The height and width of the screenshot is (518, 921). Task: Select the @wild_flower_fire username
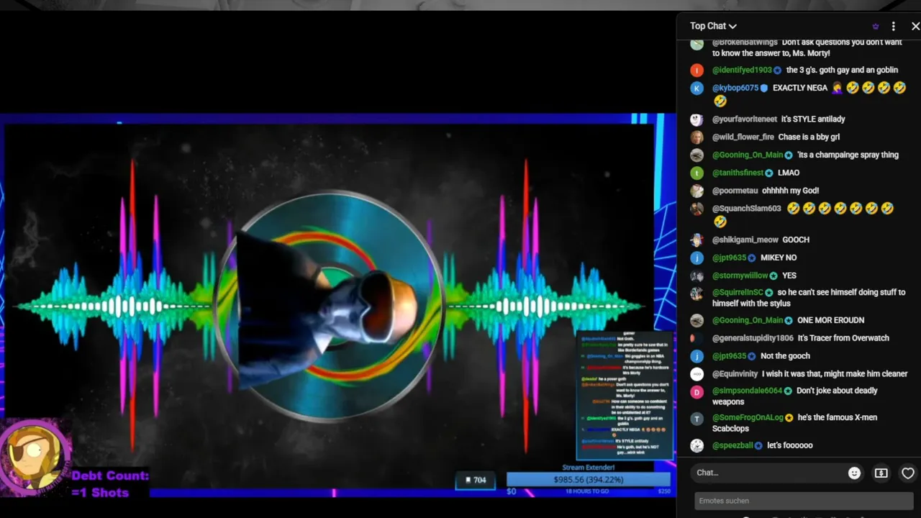[743, 137]
